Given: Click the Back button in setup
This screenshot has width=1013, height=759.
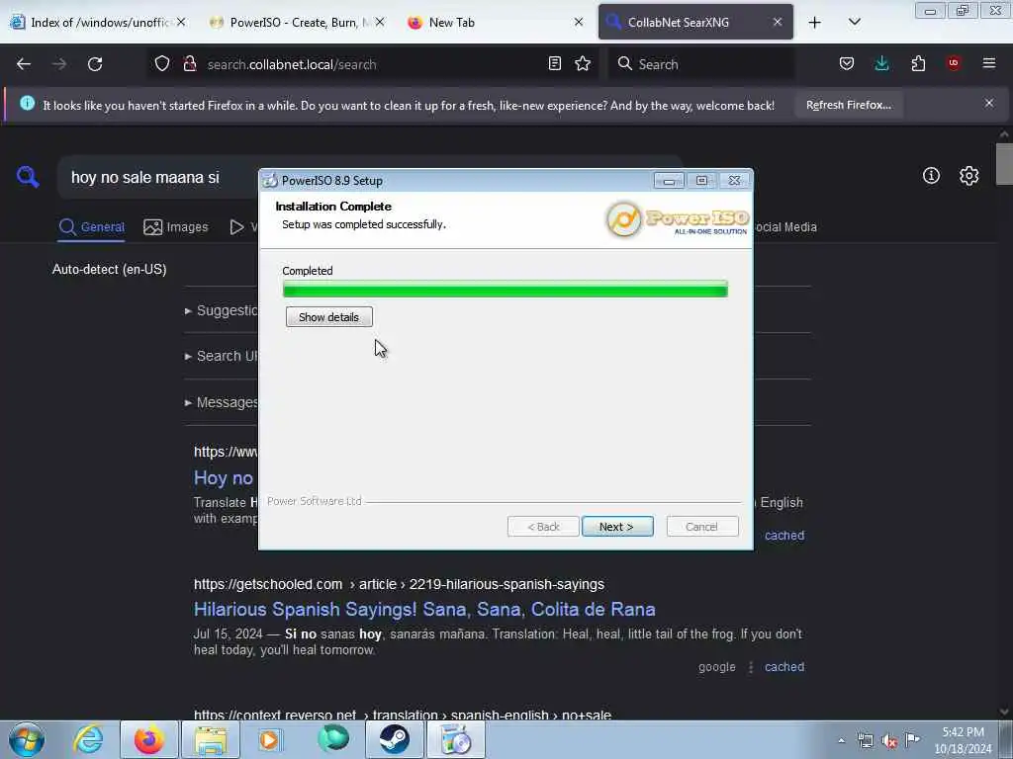Looking at the screenshot, I should click(543, 527).
